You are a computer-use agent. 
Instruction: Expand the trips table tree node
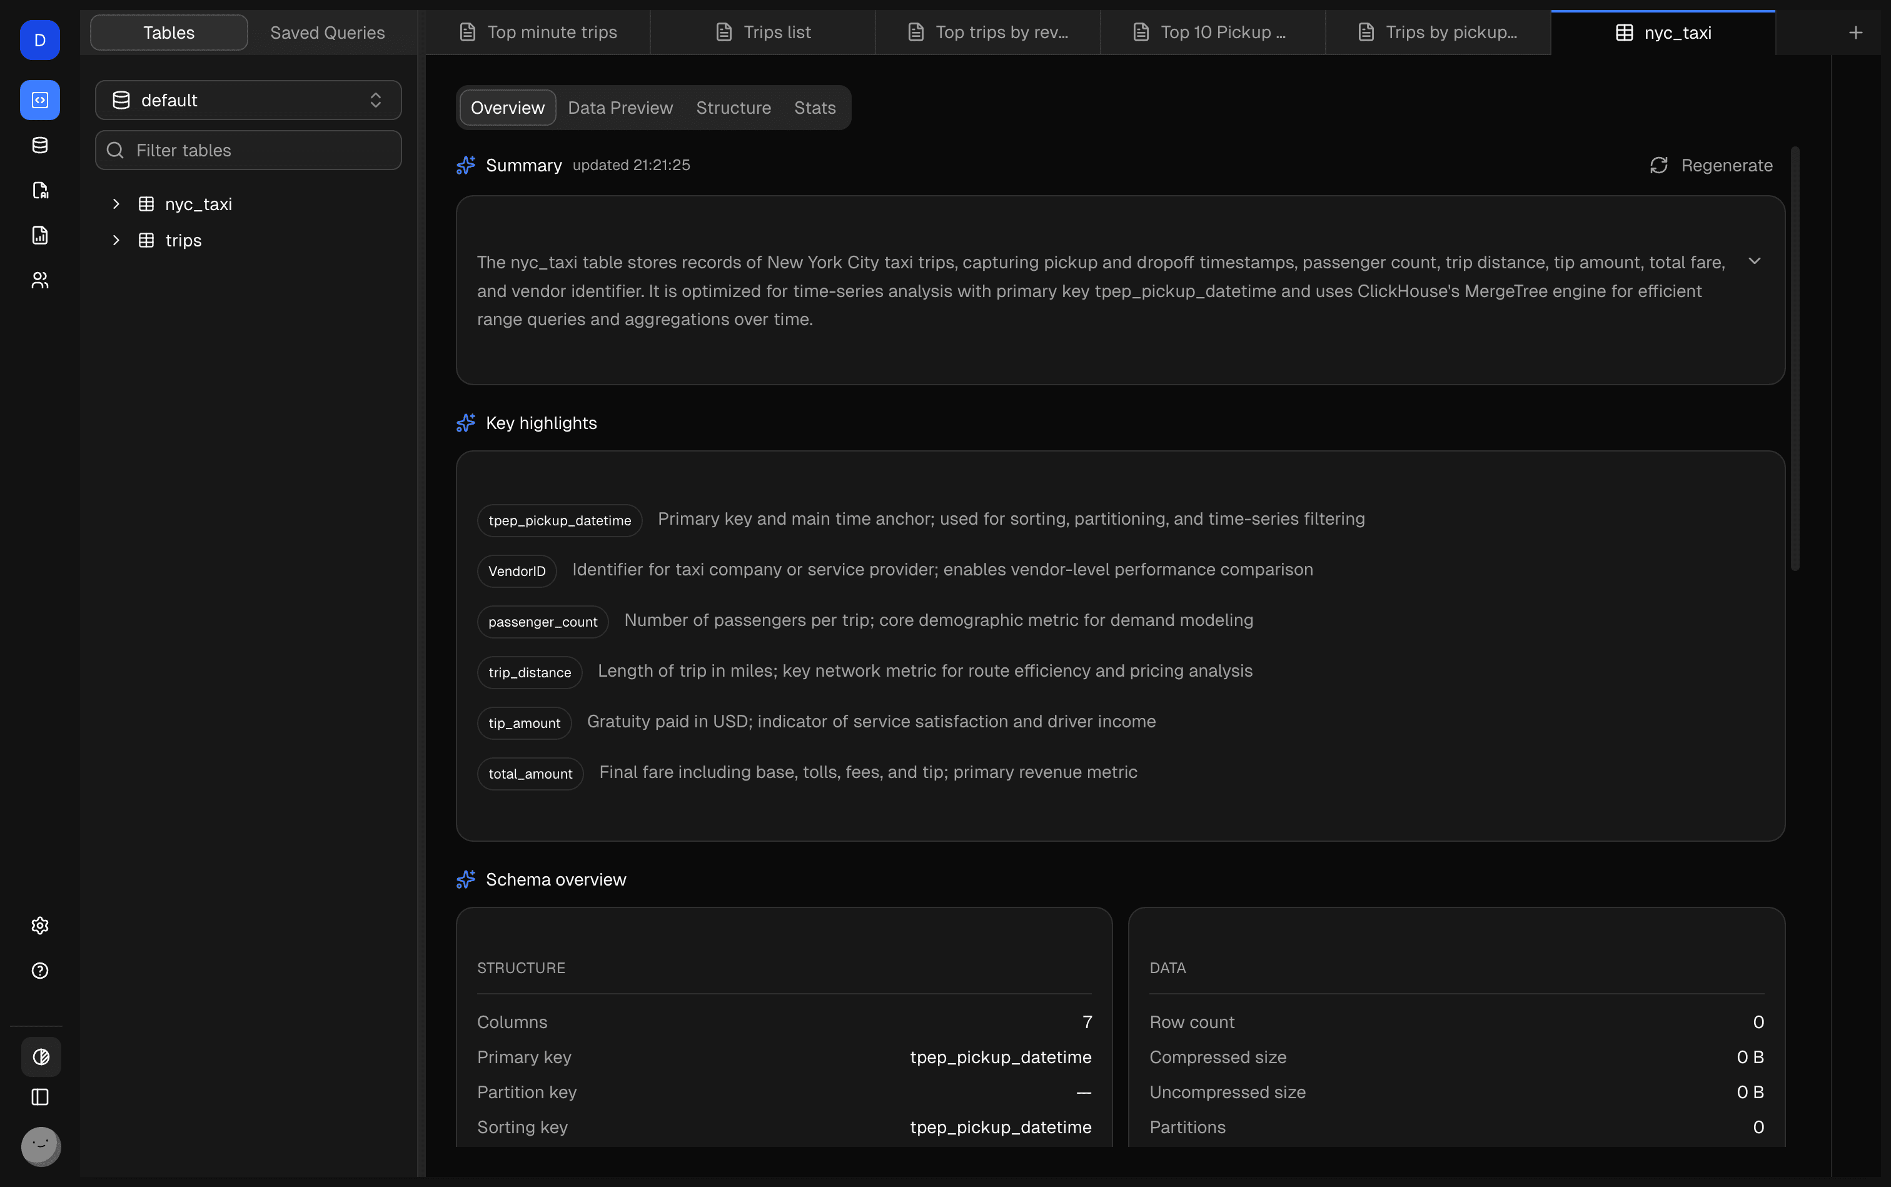point(116,240)
